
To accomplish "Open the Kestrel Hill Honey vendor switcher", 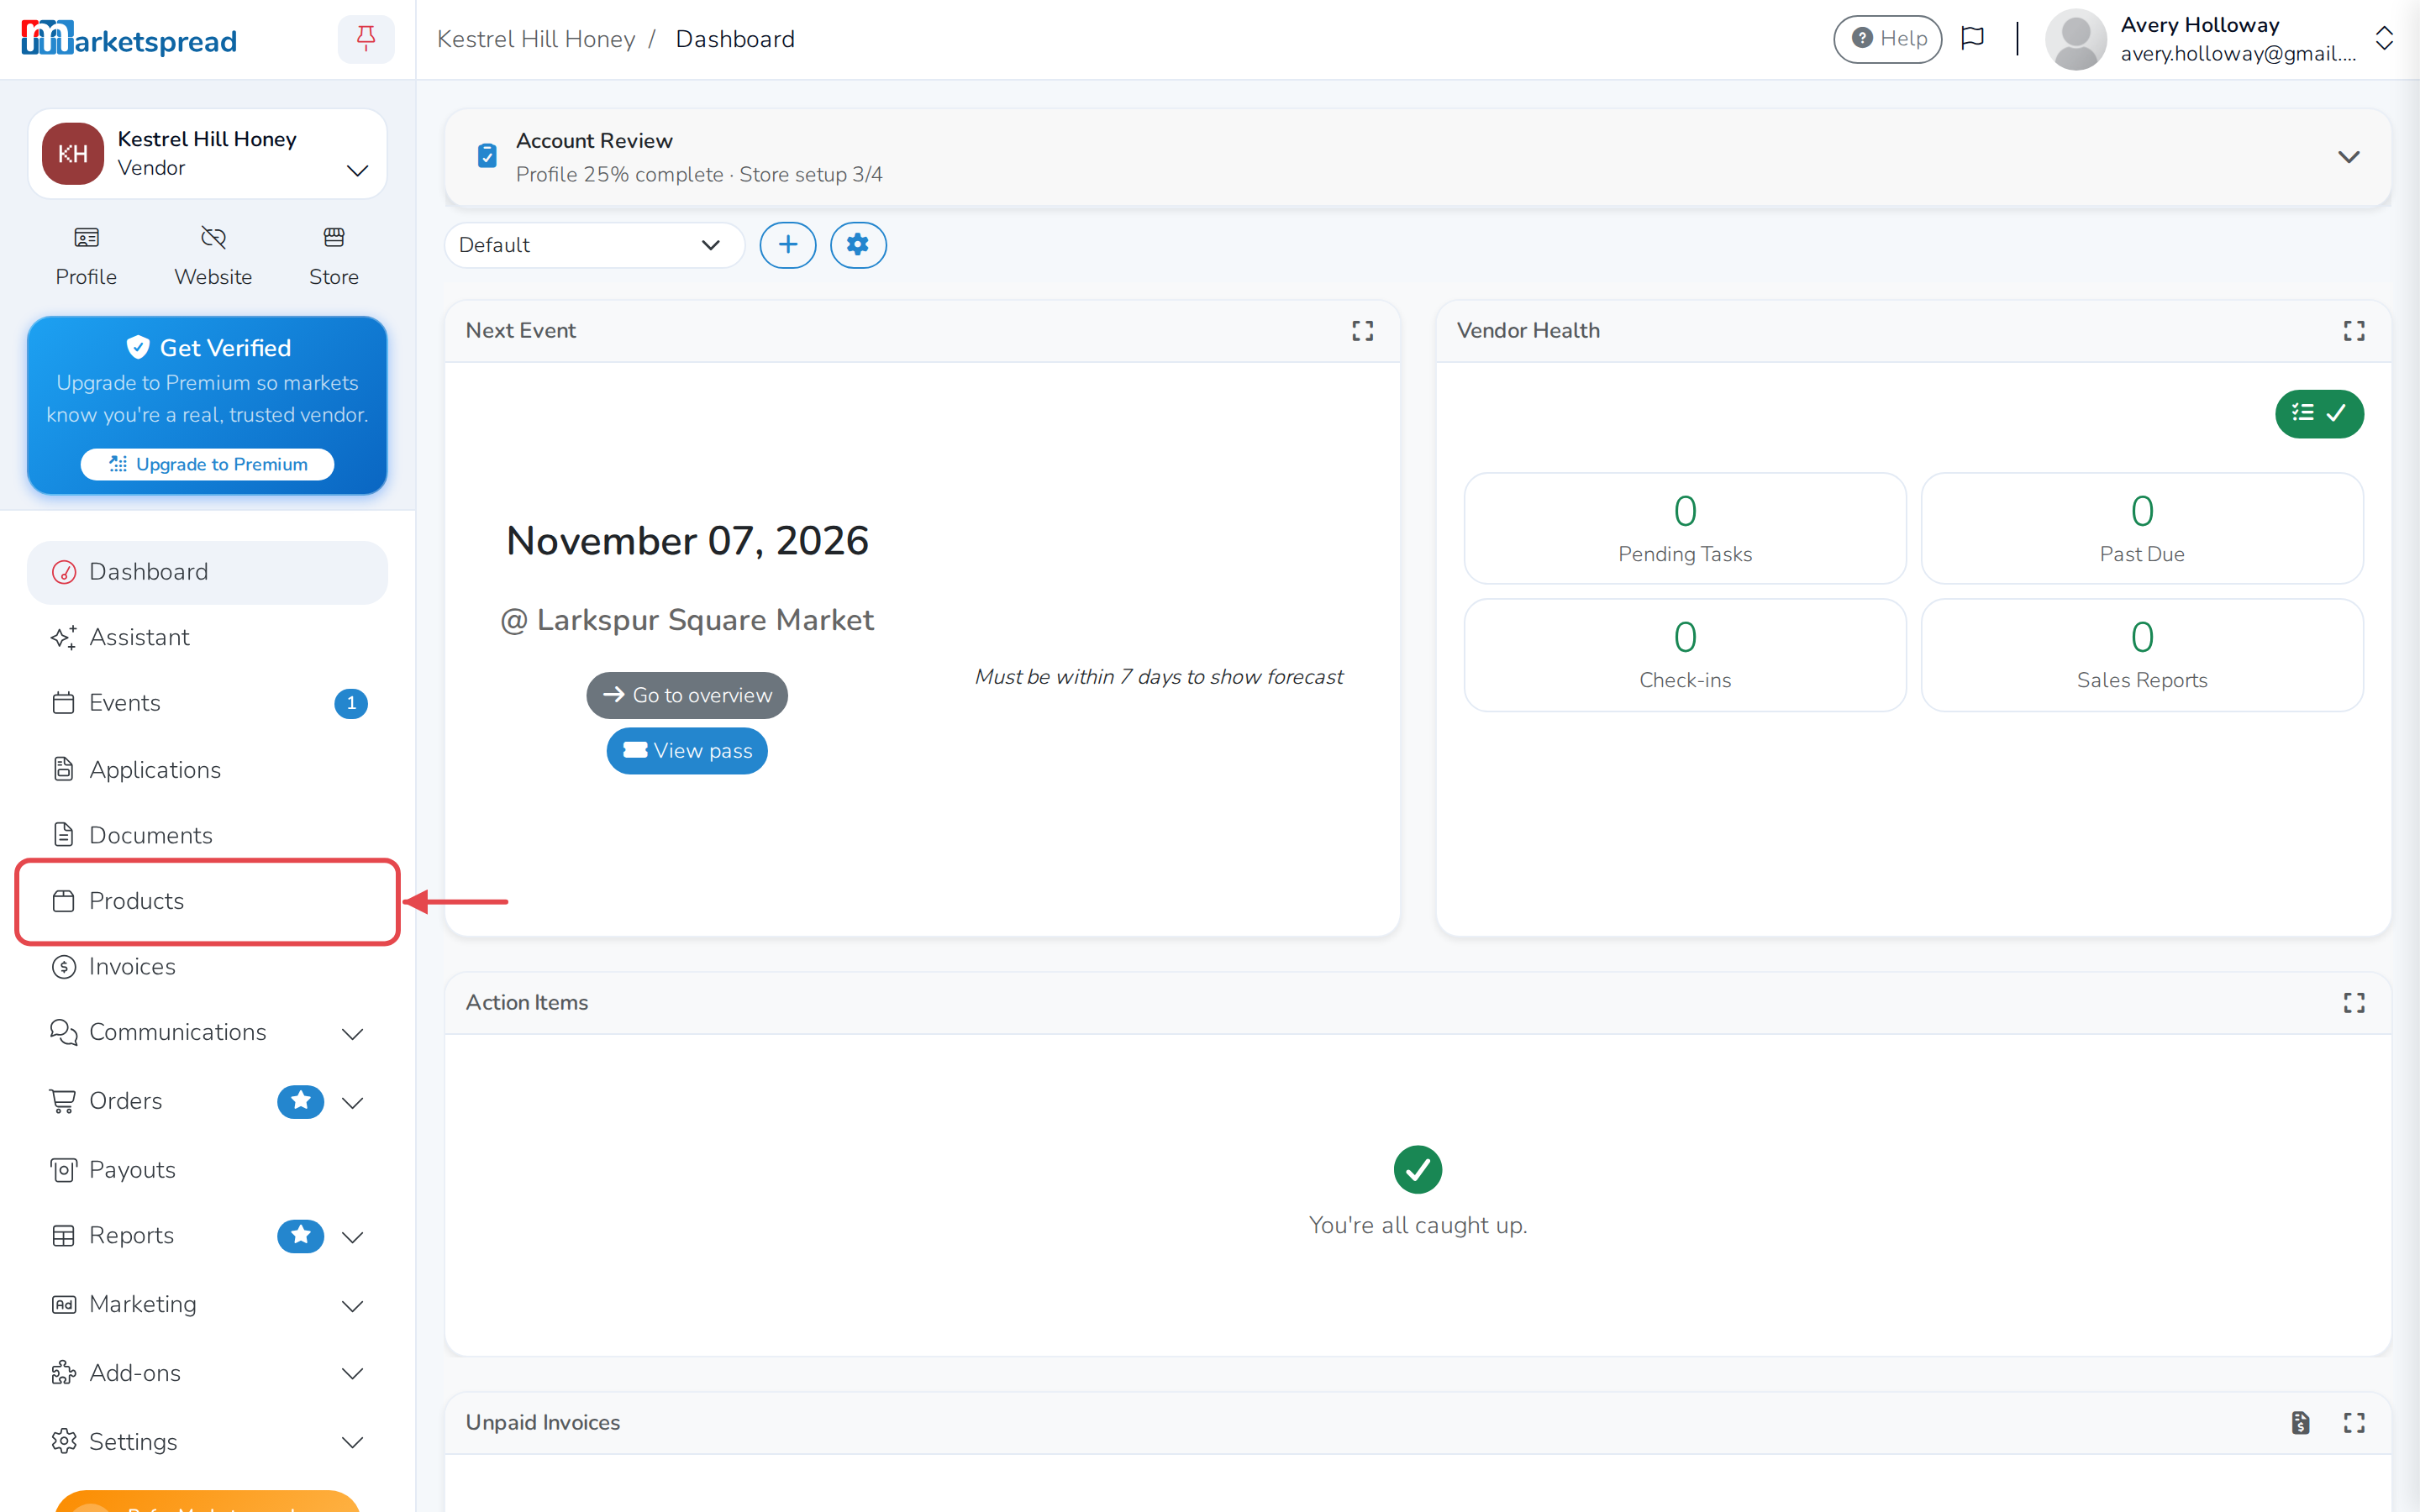I will 207,154.
